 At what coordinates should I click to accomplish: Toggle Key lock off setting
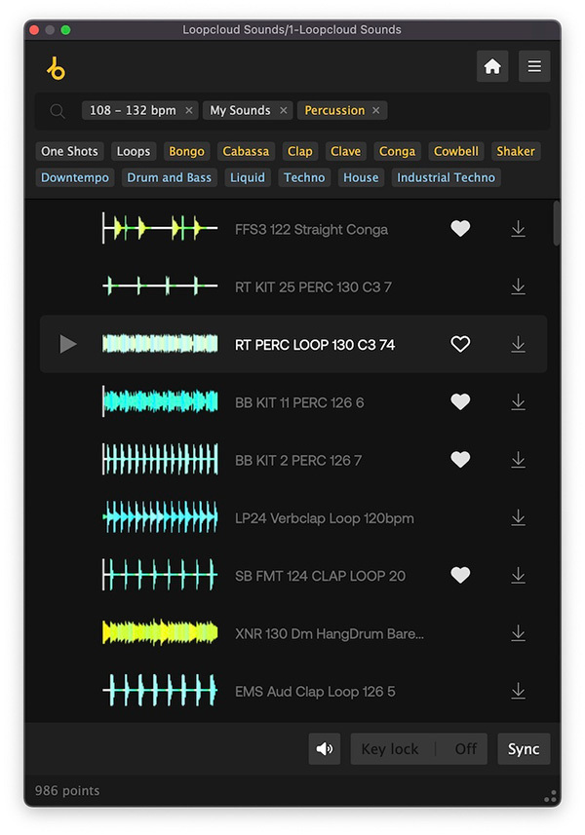(x=418, y=749)
